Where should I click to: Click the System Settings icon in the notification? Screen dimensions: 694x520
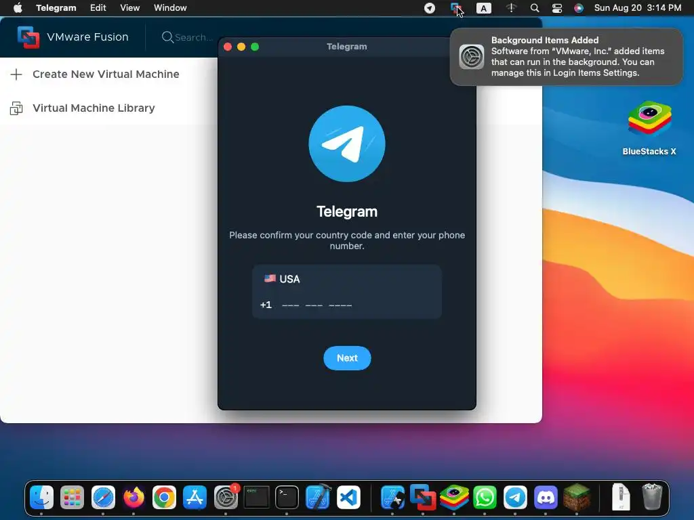pos(472,57)
